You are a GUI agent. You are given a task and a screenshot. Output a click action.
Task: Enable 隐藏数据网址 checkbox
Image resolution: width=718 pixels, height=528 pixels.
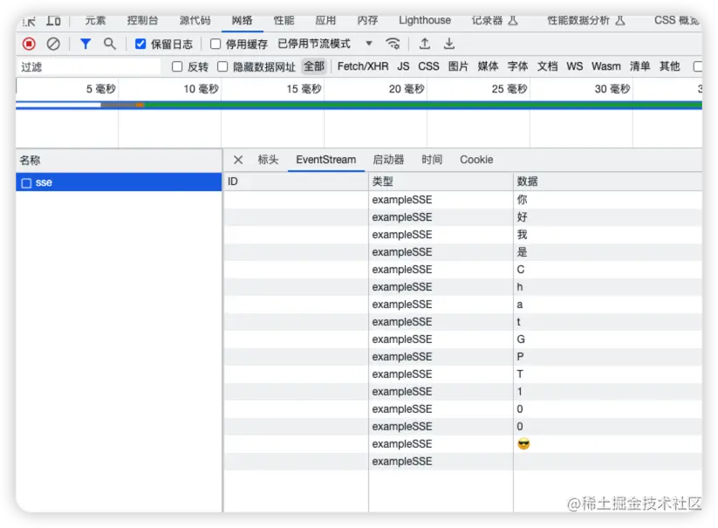pos(222,67)
